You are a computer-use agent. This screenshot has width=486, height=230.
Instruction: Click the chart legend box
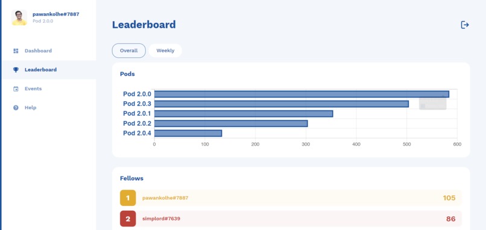click(x=433, y=104)
